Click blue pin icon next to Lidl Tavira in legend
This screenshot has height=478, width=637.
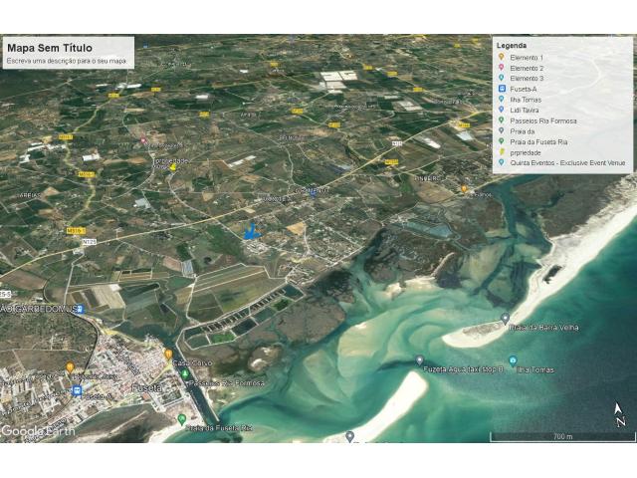(x=502, y=110)
